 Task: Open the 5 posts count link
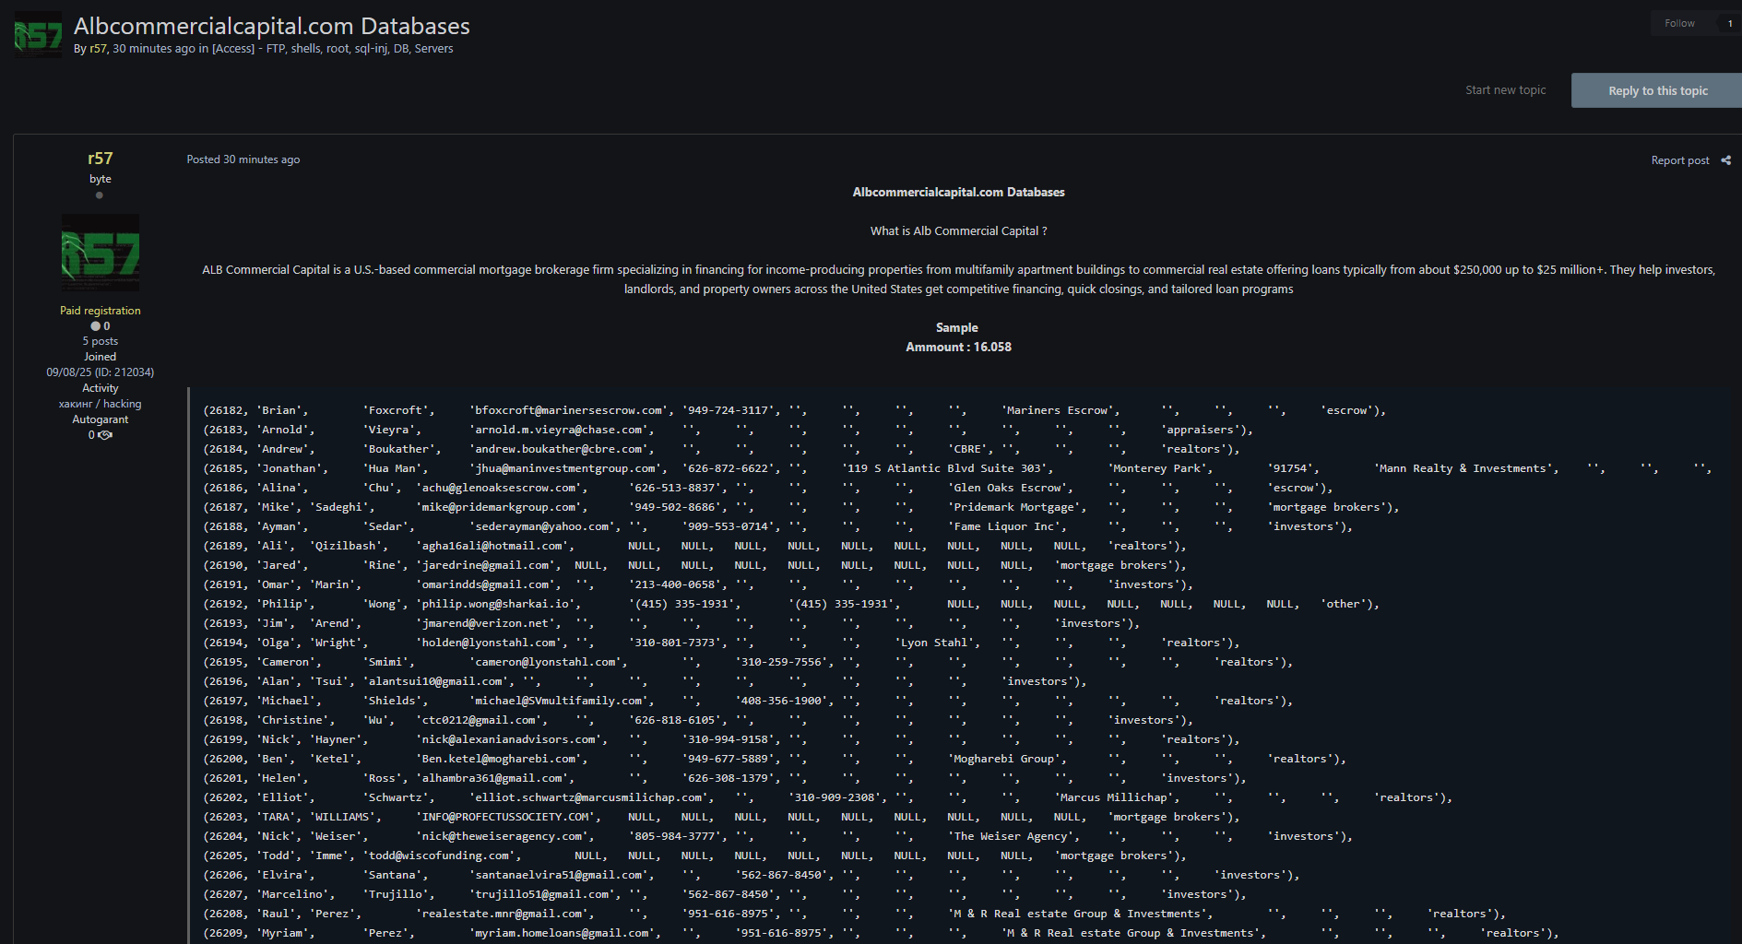pos(101,341)
